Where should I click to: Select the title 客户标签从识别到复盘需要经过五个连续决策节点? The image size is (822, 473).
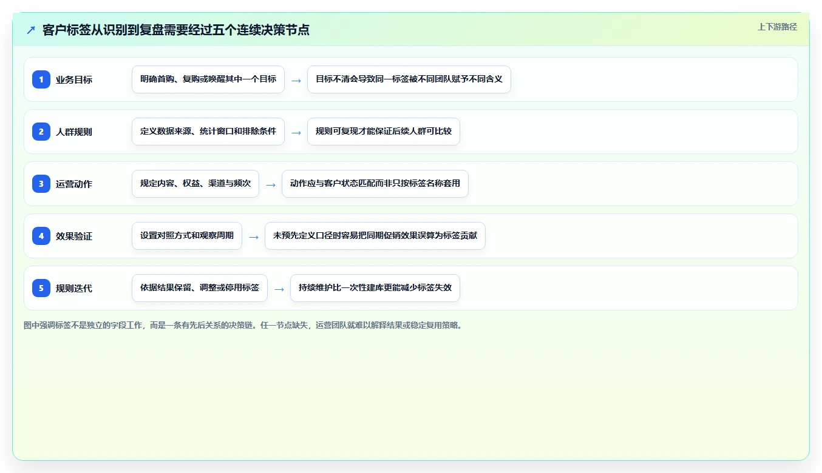point(176,30)
